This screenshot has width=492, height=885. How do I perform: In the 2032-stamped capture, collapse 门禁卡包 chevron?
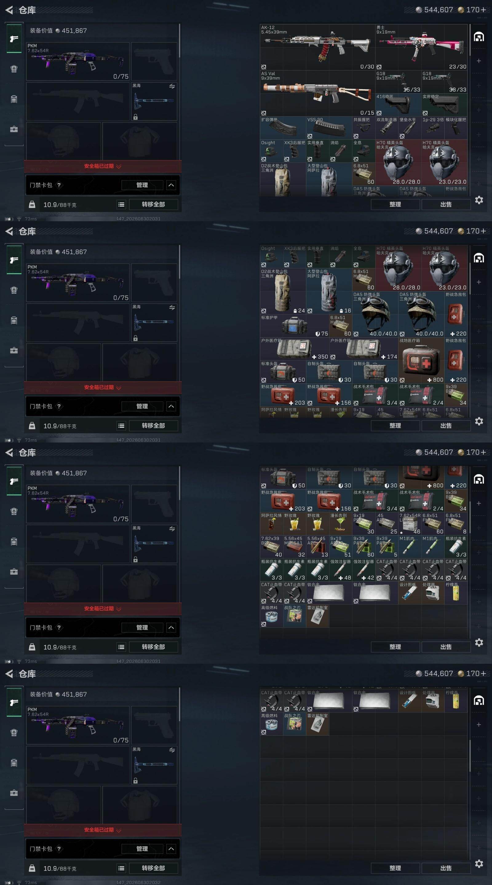point(171,848)
